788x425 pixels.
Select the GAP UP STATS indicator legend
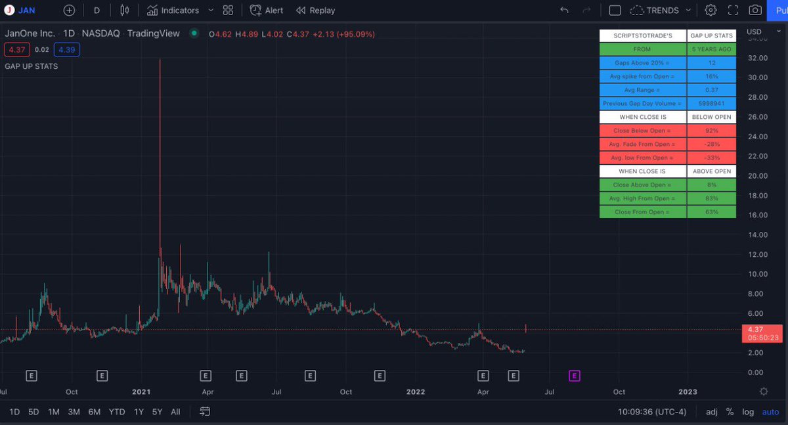pos(32,66)
